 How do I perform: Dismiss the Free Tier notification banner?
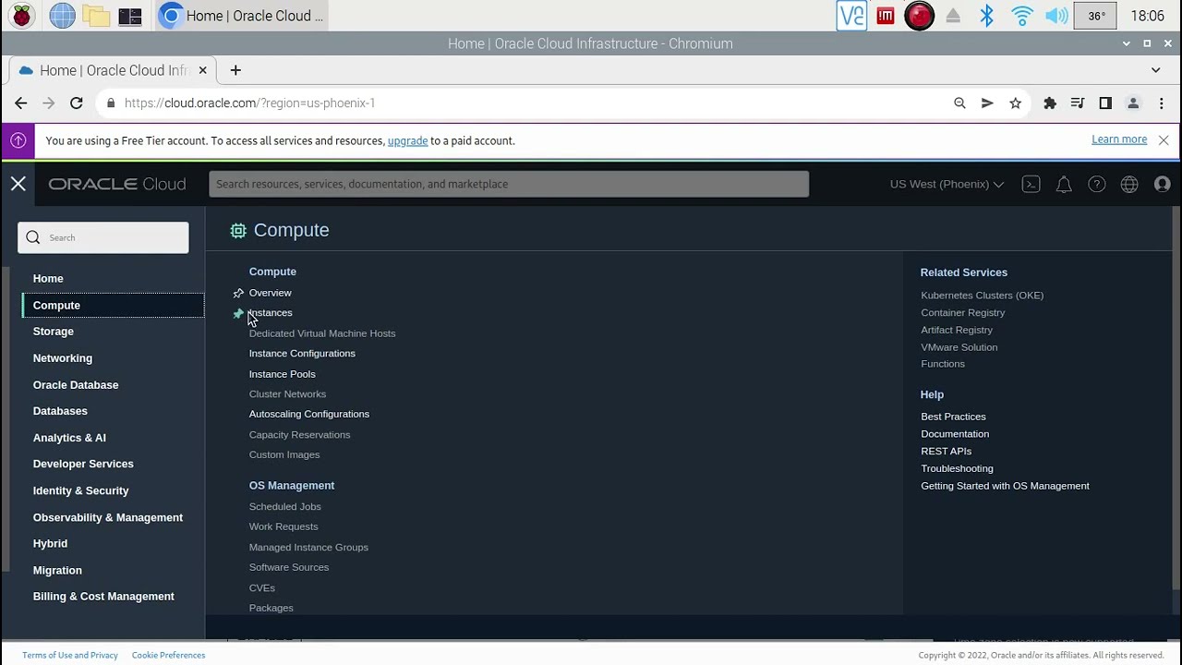click(1164, 140)
